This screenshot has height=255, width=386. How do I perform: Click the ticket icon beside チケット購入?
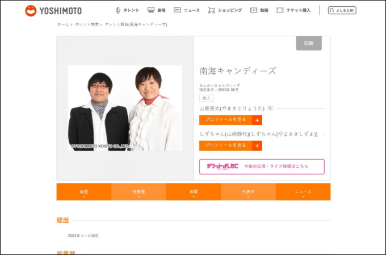280,10
